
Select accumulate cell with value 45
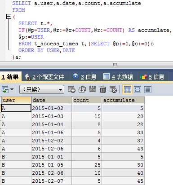pyautogui.click(x=123, y=181)
